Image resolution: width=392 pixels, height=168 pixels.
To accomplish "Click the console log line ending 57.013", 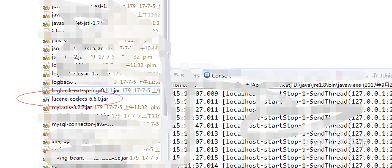I will pyautogui.click(x=282, y=133).
